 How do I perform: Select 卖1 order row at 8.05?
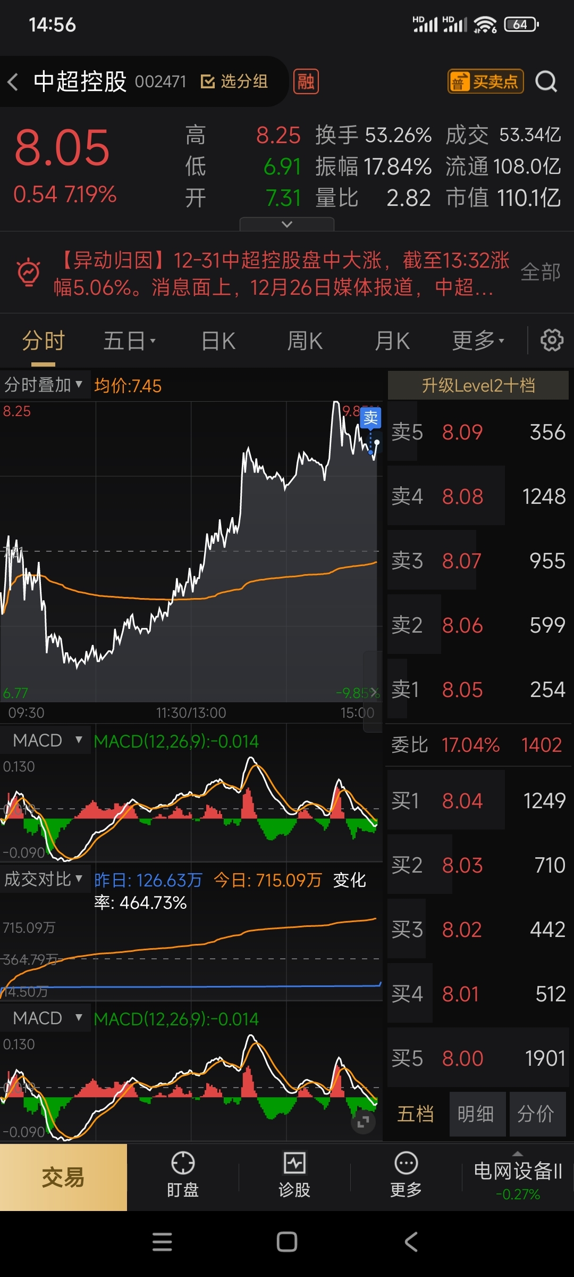478,690
